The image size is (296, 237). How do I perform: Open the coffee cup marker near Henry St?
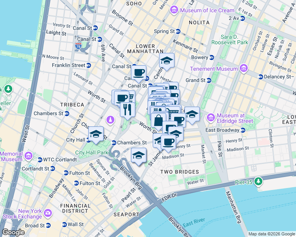click(169, 143)
